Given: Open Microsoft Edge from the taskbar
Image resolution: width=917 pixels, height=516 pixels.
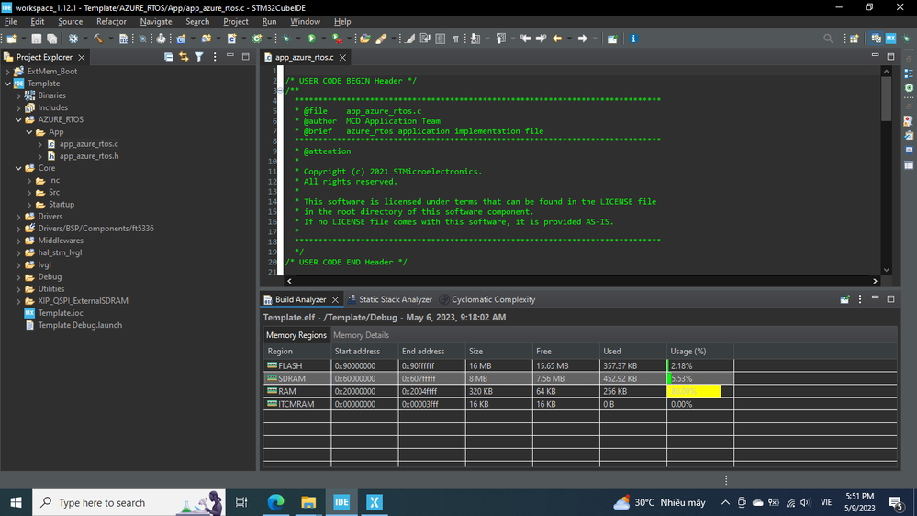Looking at the screenshot, I should point(275,502).
